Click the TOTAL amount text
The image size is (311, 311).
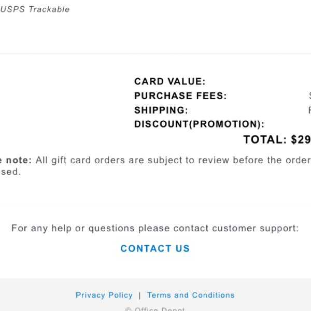pyautogui.click(x=277, y=139)
